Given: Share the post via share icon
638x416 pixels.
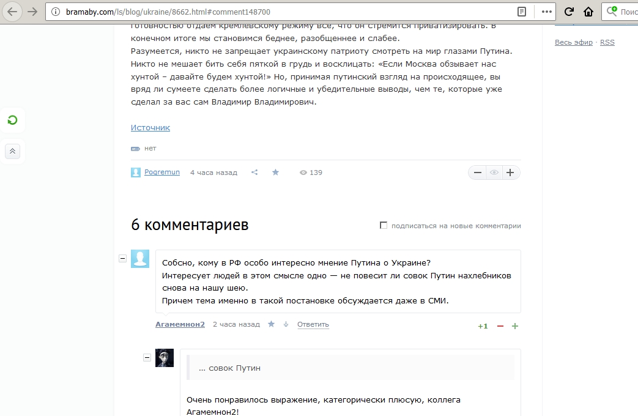Looking at the screenshot, I should coord(254,172).
